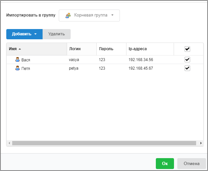Sort by the Ip-адреса column header

[150, 49]
